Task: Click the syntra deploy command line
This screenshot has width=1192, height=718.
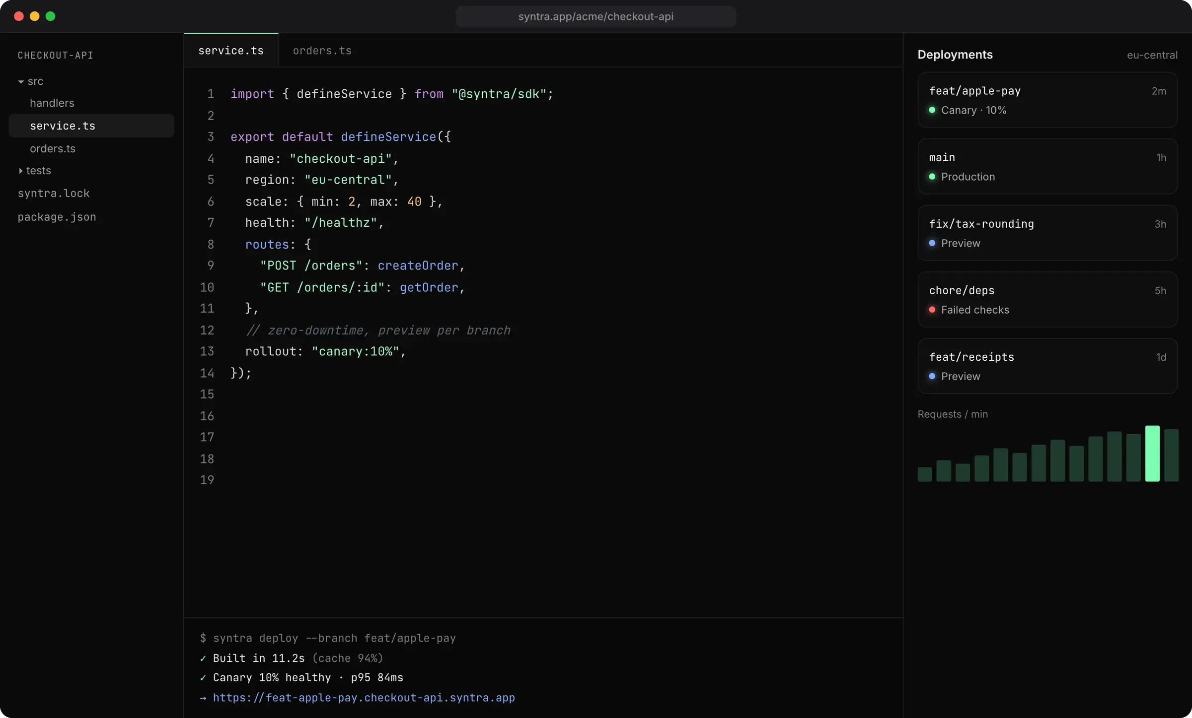Action: [x=328, y=638]
